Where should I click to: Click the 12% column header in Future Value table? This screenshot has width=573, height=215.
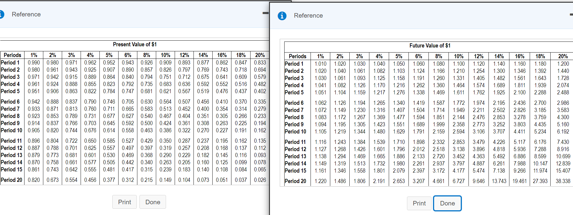479,56
